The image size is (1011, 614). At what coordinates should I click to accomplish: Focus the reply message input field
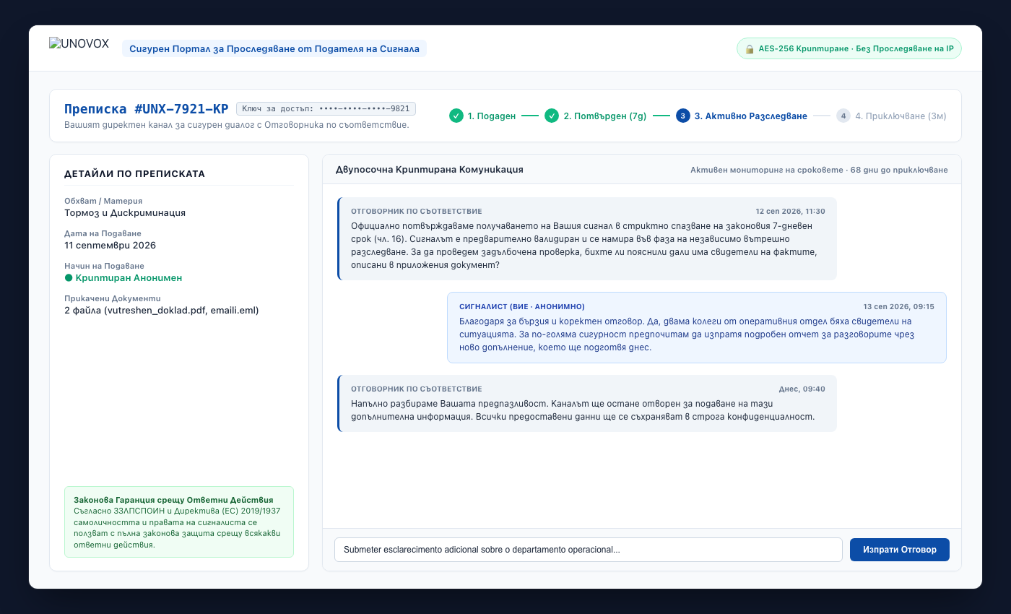589,550
